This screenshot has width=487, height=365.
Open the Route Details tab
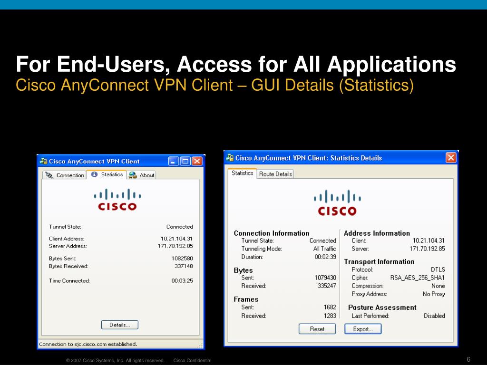pos(275,174)
